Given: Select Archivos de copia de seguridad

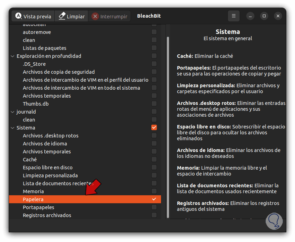Looking at the screenshot, I should (85, 72).
